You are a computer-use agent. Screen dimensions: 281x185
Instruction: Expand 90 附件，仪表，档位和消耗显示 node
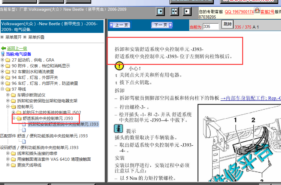[2, 66]
